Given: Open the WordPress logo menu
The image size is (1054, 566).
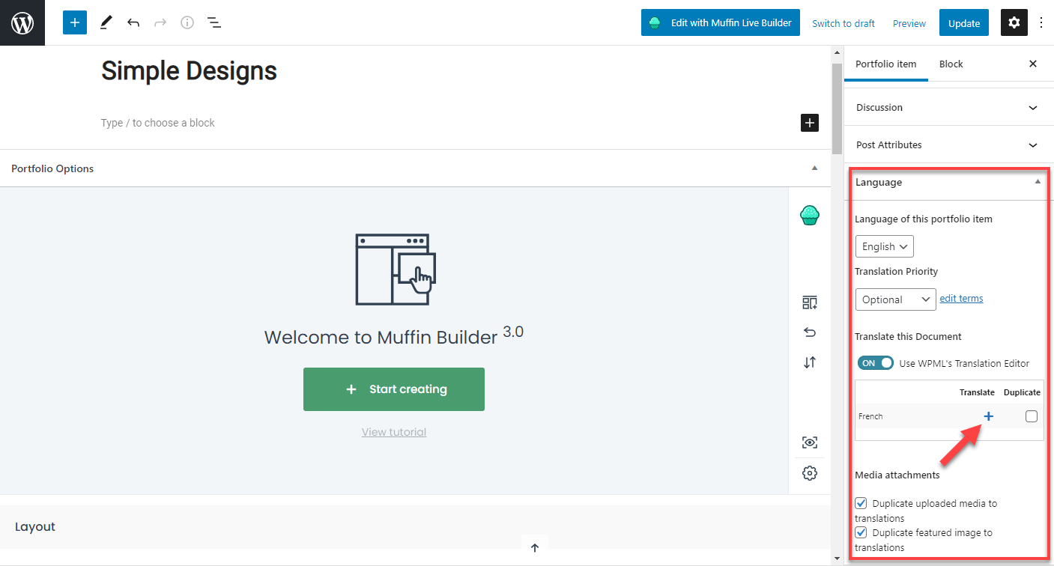Looking at the screenshot, I should [x=22, y=22].
